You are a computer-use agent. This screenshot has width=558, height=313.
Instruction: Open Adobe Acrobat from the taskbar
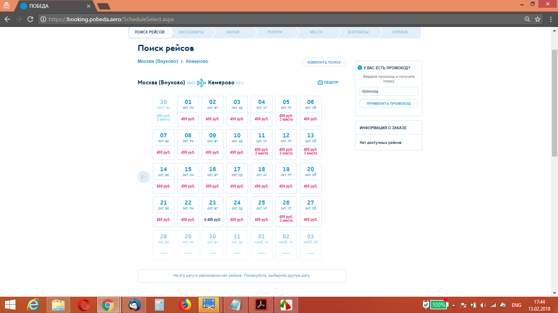(261, 305)
